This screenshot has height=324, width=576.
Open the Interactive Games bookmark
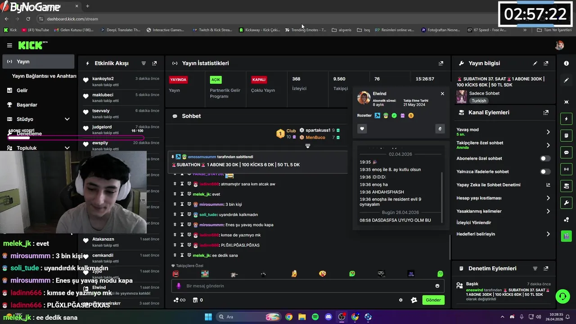coord(165,30)
